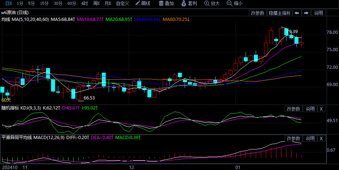Edit MACD parameters with 改参数
The image size is (339, 170).
coord(294,139)
